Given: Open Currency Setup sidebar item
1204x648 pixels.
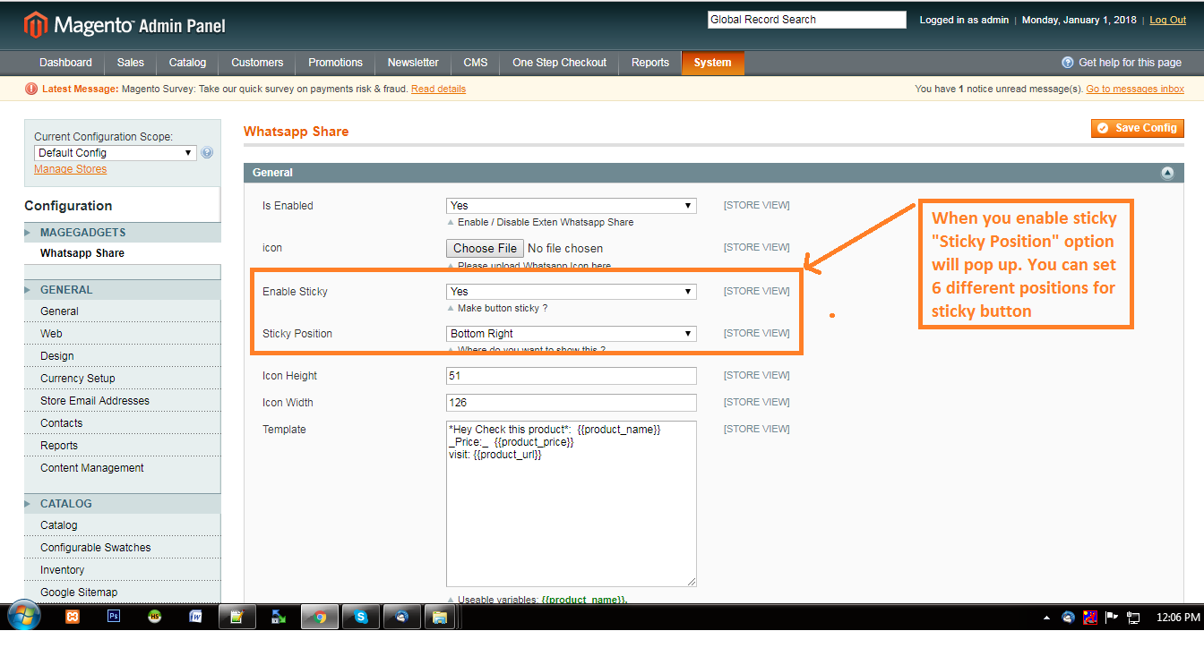Looking at the screenshot, I should tap(78, 379).
